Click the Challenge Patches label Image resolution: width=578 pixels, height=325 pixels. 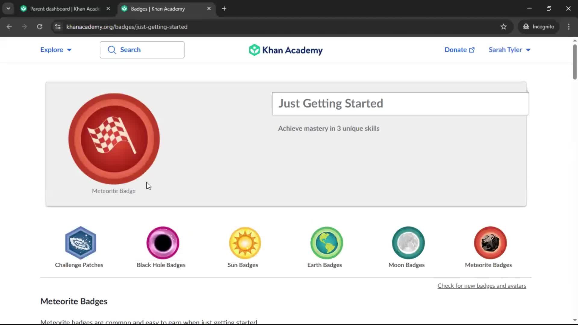[x=79, y=265]
